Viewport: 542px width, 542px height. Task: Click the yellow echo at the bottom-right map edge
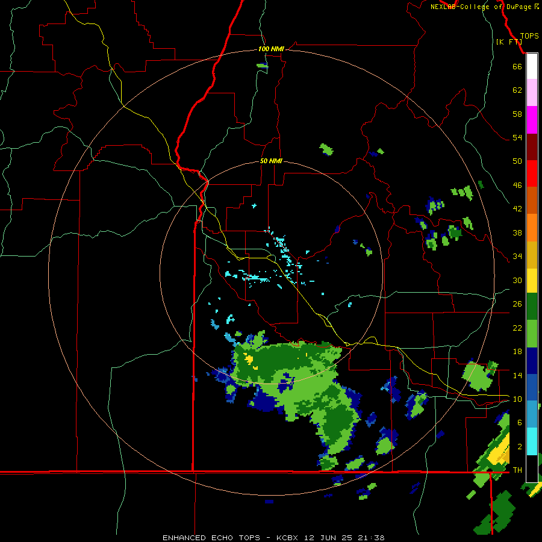499,453
